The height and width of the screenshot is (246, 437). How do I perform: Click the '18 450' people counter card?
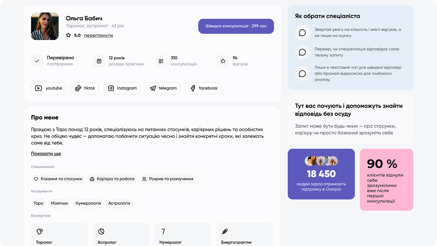click(321, 174)
